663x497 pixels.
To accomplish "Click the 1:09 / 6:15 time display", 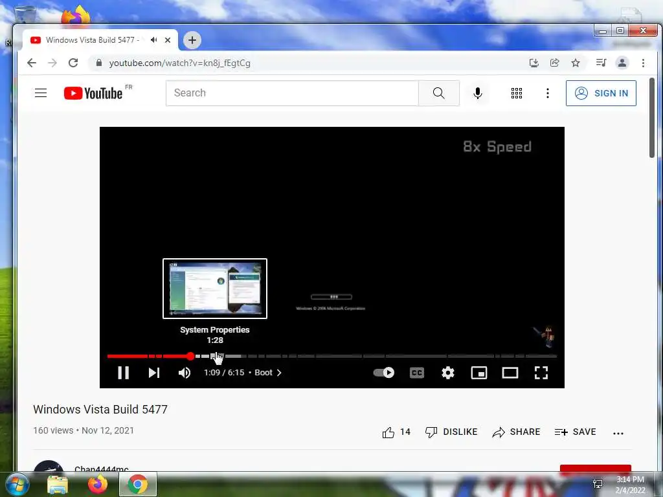I will [x=223, y=372].
